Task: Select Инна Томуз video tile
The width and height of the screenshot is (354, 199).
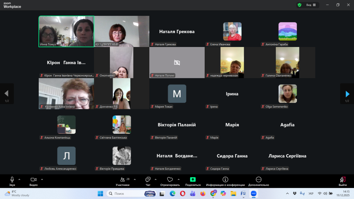Action: pyautogui.click(x=66, y=31)
